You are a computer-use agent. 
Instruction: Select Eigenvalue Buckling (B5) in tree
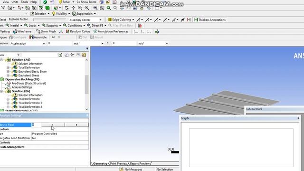[22, 79]
